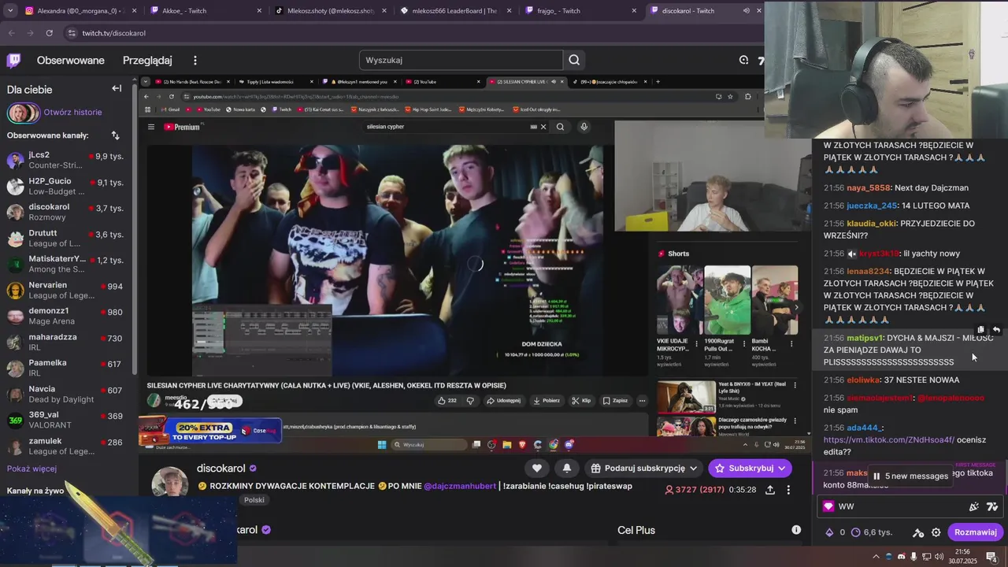Show hidden tray icons chevron

click(877, 557)
